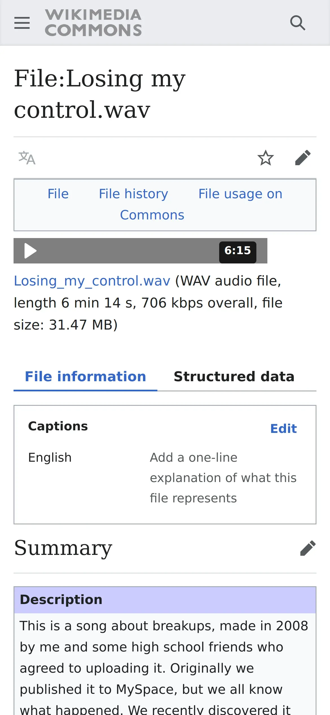Edit the Captions box
Image resolution: width=330 pixels, height=715 pixels.
coord(283,429)
